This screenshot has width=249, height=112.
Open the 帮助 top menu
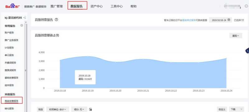click(x=134, y=6)
